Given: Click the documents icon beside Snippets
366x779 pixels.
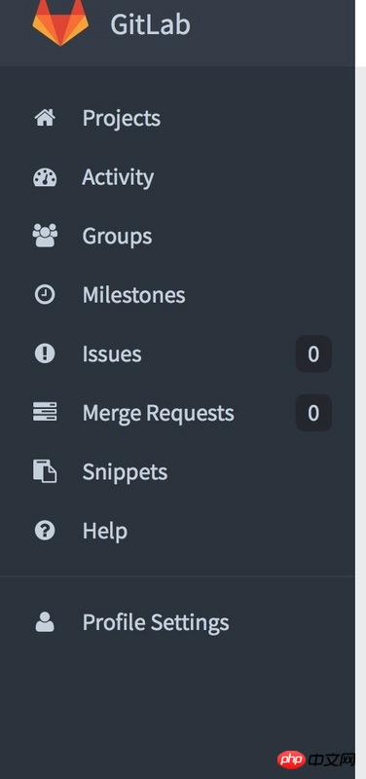Looking at the screenshot, I should [x=45, y=471].
